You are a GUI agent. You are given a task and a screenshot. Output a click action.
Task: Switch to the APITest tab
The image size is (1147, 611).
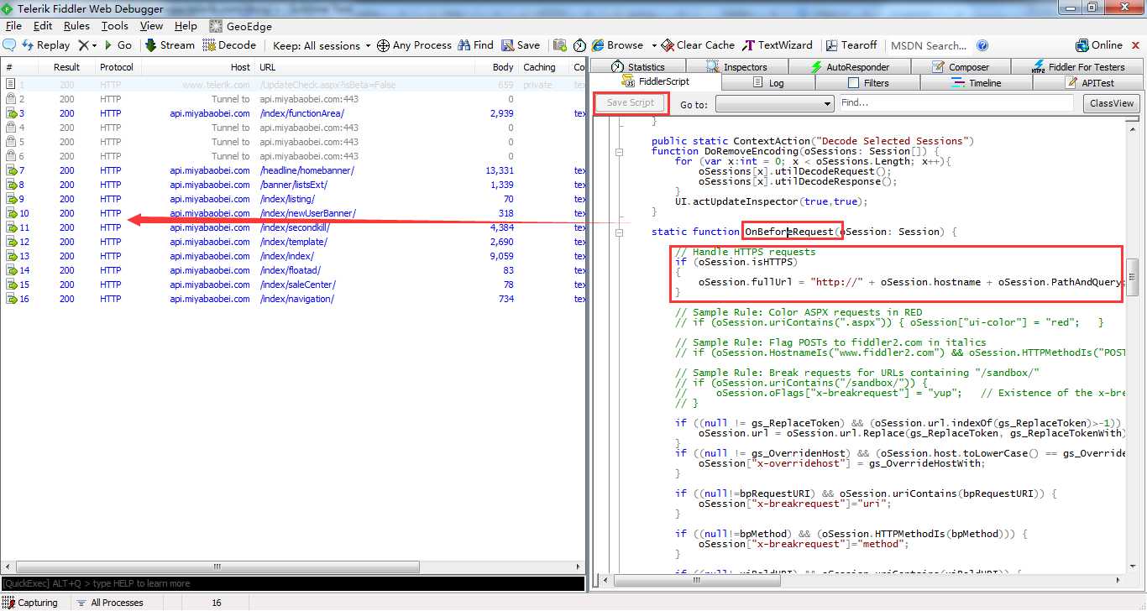click(x=1089, y=82)
